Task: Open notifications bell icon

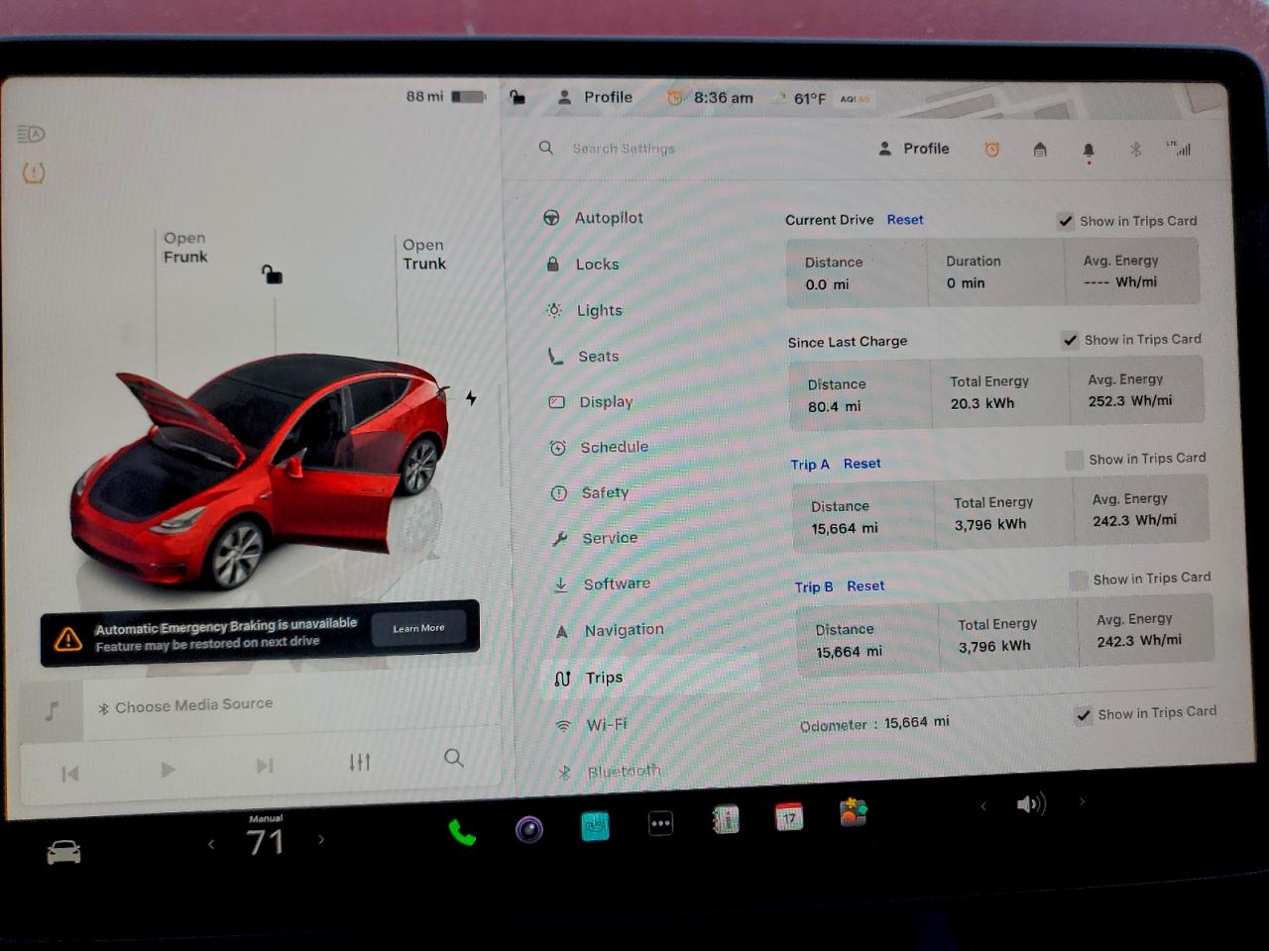Action: (x=1089, y=151)
